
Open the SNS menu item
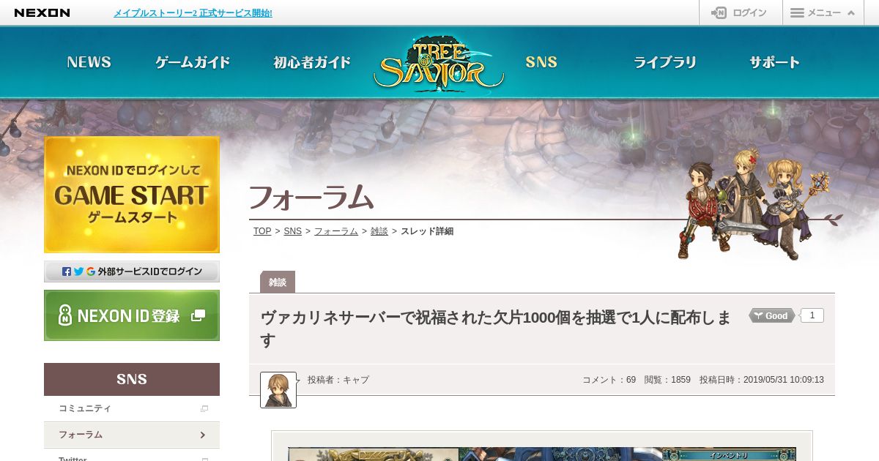point(541,62)
